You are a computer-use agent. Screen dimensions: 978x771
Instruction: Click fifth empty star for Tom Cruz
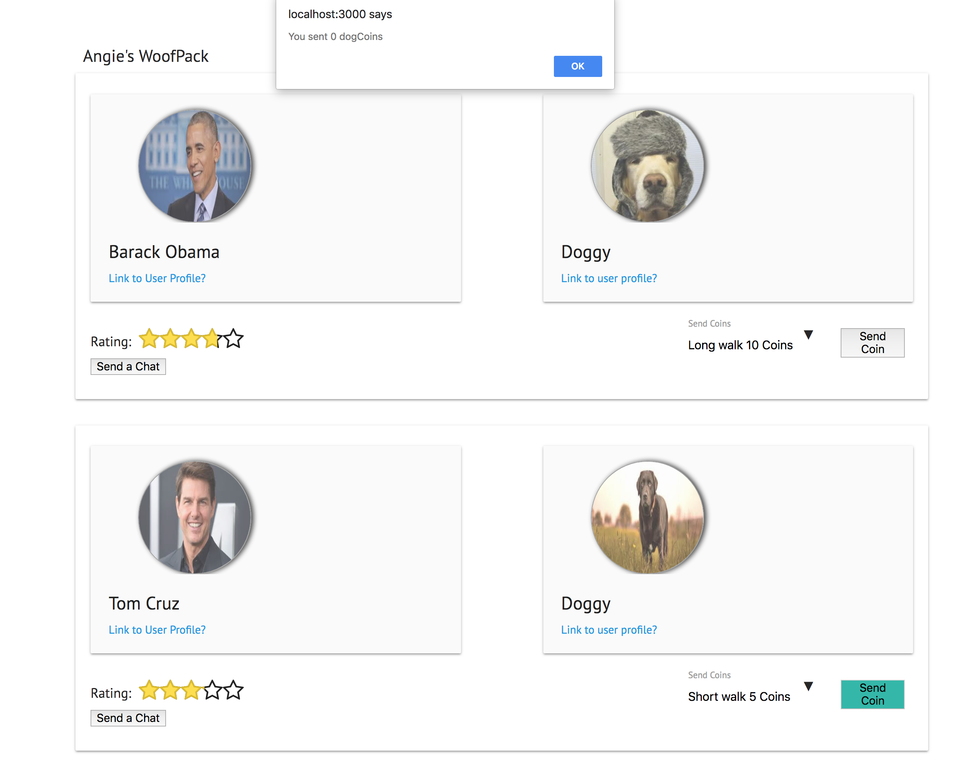[x=234, y=690]
